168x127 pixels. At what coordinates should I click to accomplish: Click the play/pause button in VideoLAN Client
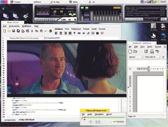[98, 122]
